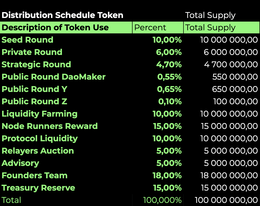Click the 4 700 000,00 supply value
Viewport: 260px width, 206px height.
(x=231, y=64)
